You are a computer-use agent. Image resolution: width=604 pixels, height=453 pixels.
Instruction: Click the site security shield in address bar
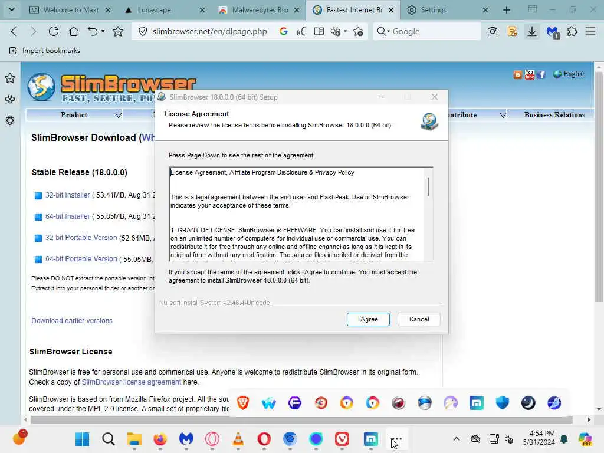tap(143, 31)
